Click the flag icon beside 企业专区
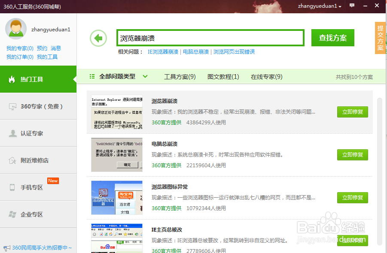The width and height of the screenshot is (387, 253). (x=12, y=214)
